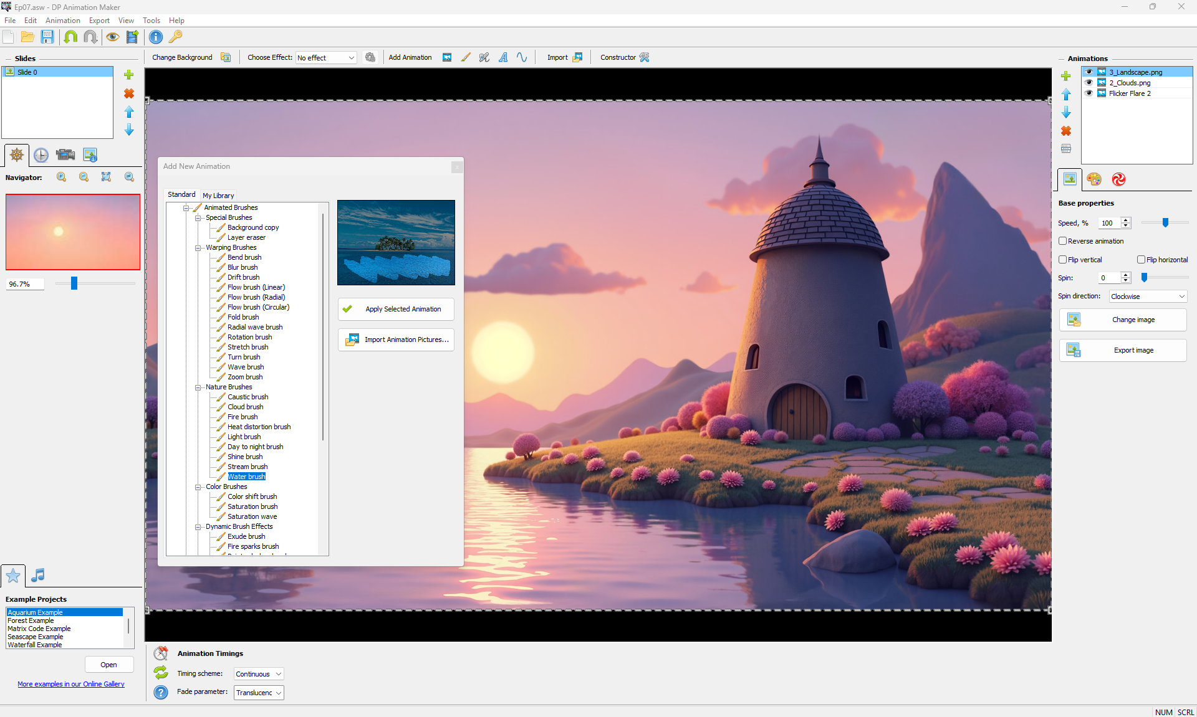Image resolution: width=1197 pixels, height=717 pixels.
Task: Click the Move animation up arrow
Action: [1066, 95]
